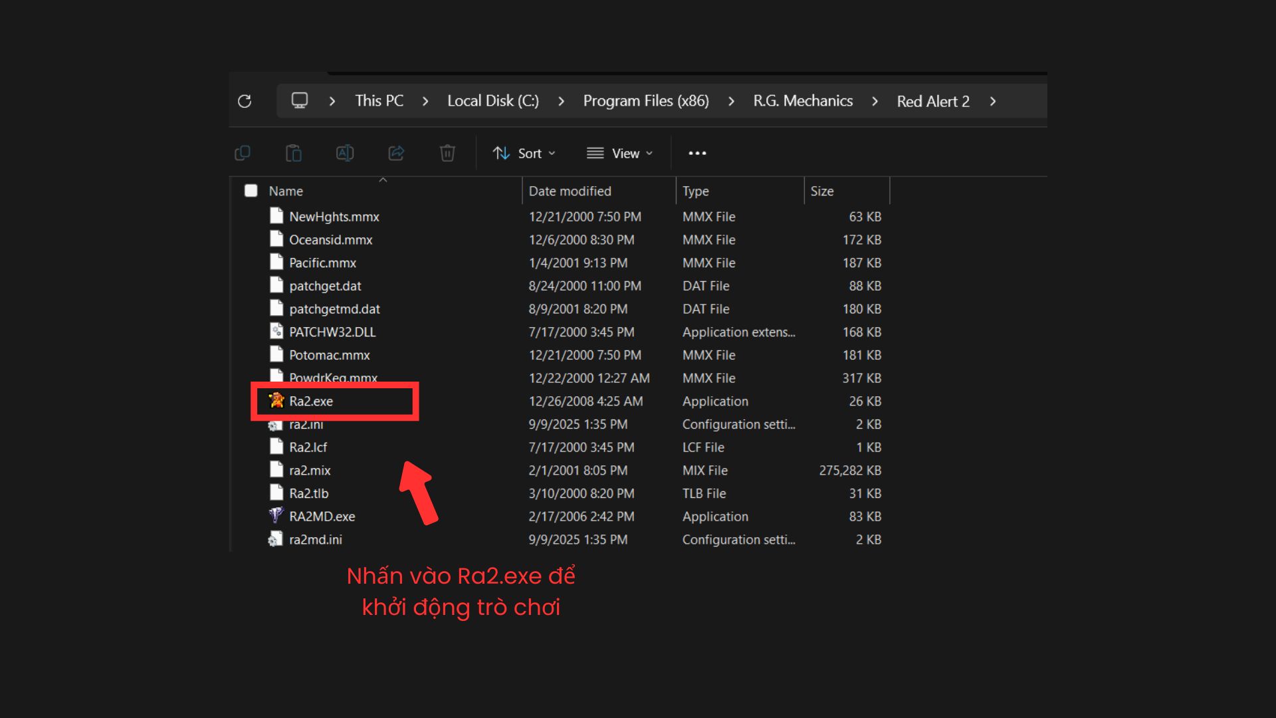This screenshot has height=718, width=1276.
Task: Click the Delete trash icon
Action: [447, 154]
